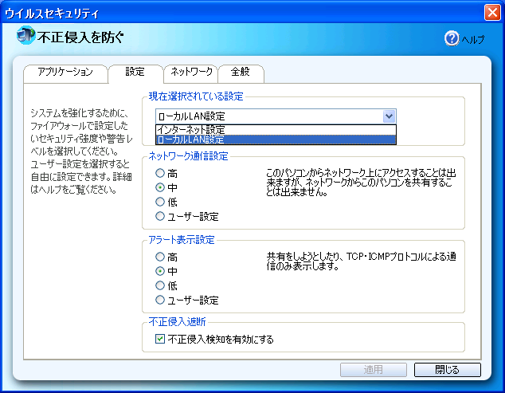Screen dimensions: 505x393
Task: Select ユーザー設定 under アラート表示設定
Action: pyautogui.click(x=161, y=301)
